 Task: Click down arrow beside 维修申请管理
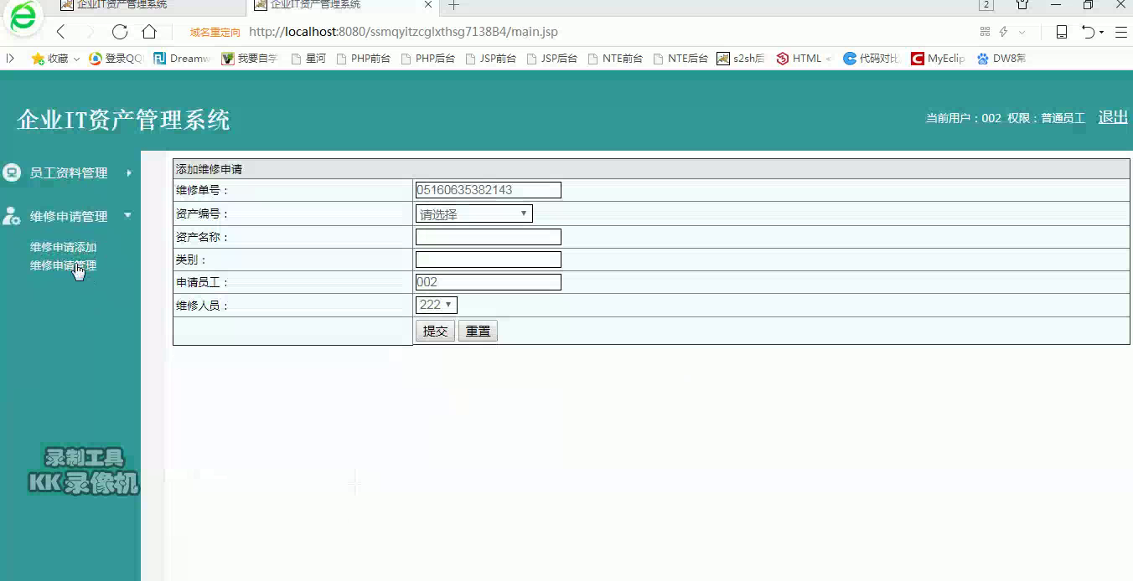pos(128,215)
